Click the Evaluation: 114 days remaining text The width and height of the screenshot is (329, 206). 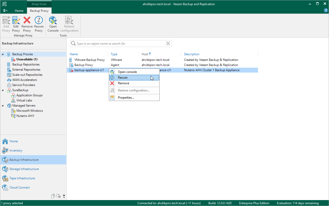pos(298,203)
